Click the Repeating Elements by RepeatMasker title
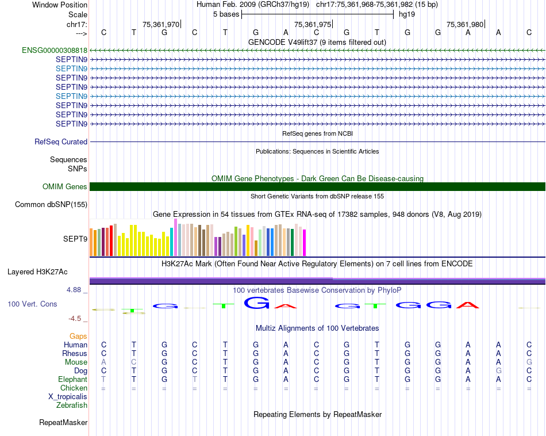 pos(318,414)
